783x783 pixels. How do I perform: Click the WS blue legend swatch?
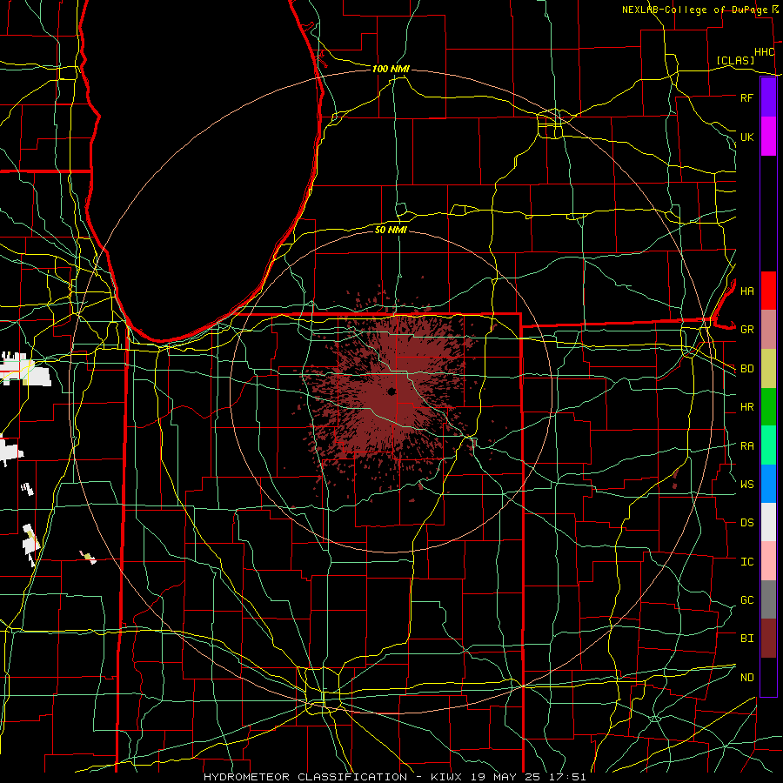[768, 484]
